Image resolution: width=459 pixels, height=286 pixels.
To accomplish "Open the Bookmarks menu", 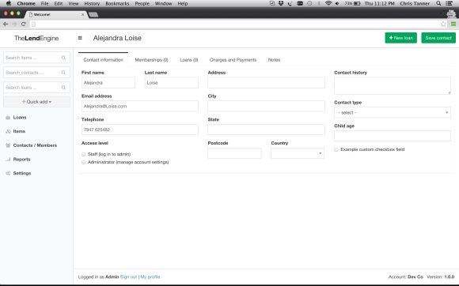I will 117,3.
